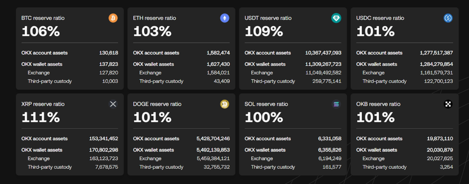Click the XRP coin icon
This screenshot has height=184, width=469.
coord(113,104)
